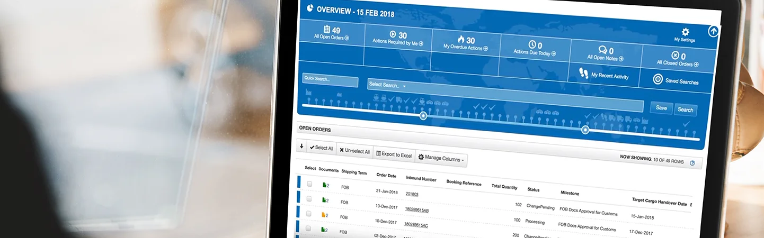Click into the Quick Search field
The width and height of the screenshot is (764, 238).
click(330, 80)
